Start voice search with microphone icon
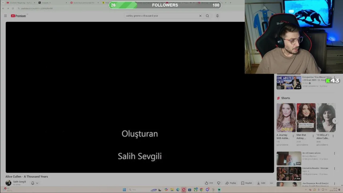The height and width of the screenshot is (193, 343). click(x=217, y=16)
